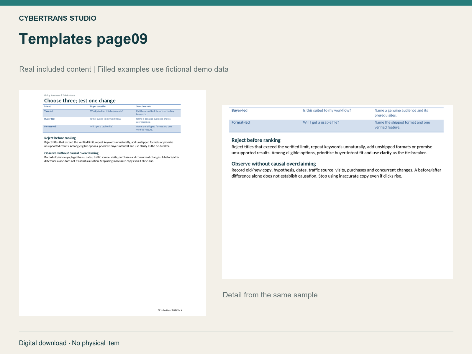Screen dimensions: 472x354
Task: Open the full-page sample thumbnail on the left
Action: click(112, 203)
